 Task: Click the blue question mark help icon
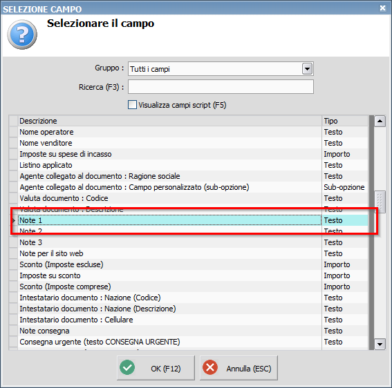pos(22,35)
